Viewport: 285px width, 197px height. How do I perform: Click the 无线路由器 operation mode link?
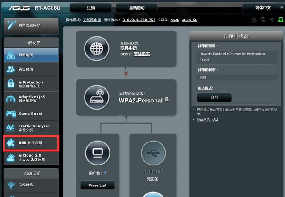92,20
